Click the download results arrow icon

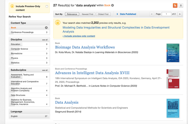[181, 6]
